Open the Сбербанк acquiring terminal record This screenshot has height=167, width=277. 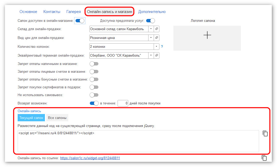click(x=157, y=55)
